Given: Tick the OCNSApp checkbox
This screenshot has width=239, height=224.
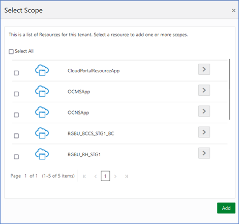Looking at the screenshot, I should coord(16,115).
